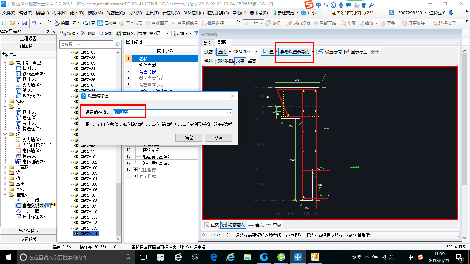This screenshot has width=470, height=264.
Task: Click 动态观察 orbit view tool
Action: [x=299, y=23]
